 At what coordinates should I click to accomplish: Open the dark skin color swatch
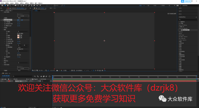(18, 35)
